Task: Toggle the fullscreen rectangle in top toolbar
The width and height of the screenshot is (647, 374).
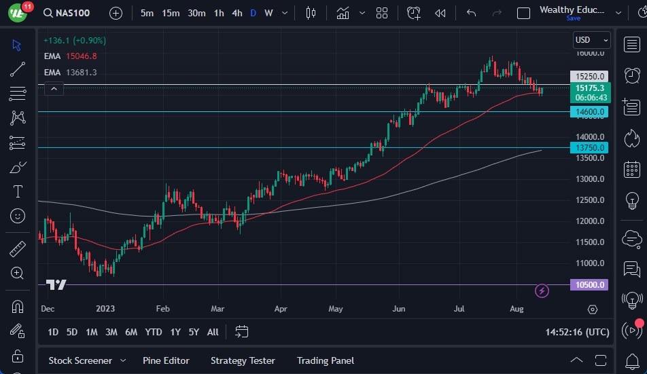Action: (523, 13)
